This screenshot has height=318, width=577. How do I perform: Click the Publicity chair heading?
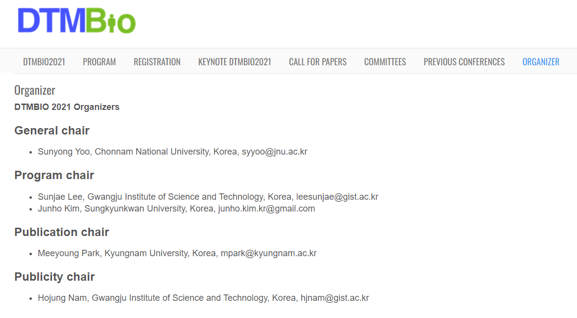coord(54,277)
